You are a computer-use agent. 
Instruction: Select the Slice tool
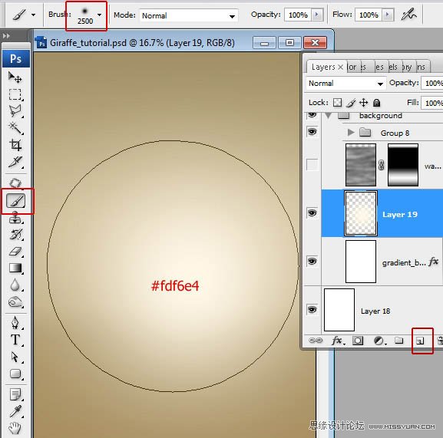(x=15, y=162)
